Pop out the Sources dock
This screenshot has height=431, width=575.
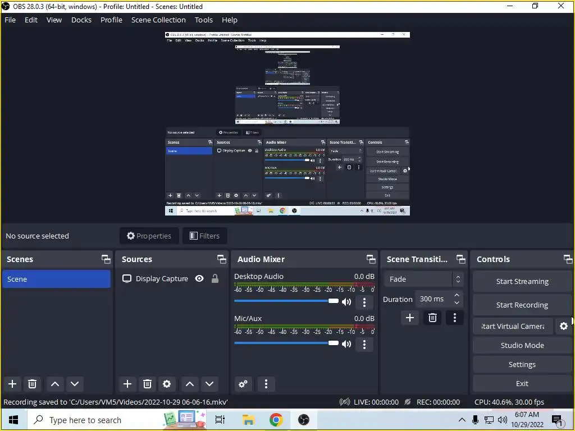(x=221, y=259)
